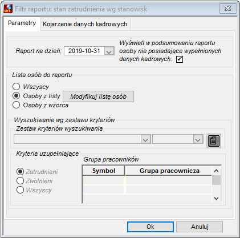Click the 2019-10-31 date field
Screen dimensions: 240x238
pyautogui.click(x=84, y=51)
